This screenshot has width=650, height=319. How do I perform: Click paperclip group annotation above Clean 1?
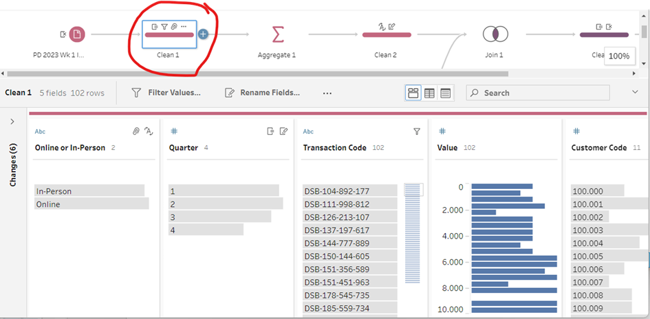(x=174, y=27)
